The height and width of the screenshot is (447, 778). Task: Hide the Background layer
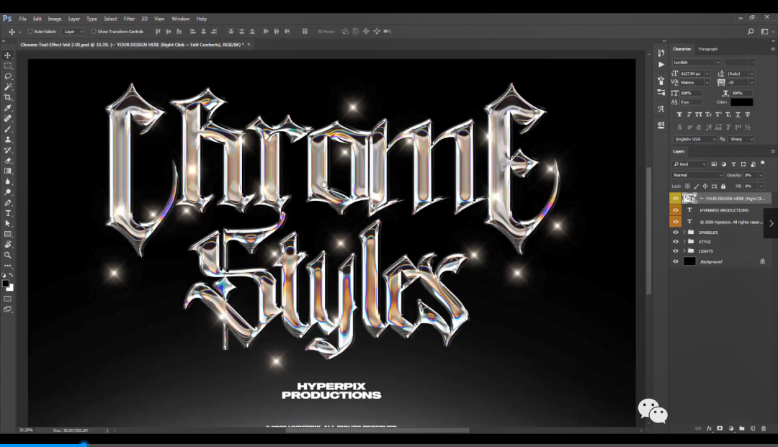[675, 262]
